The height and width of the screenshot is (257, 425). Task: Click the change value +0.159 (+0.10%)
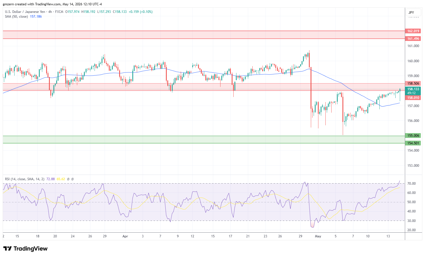click(x=141, y=12)
